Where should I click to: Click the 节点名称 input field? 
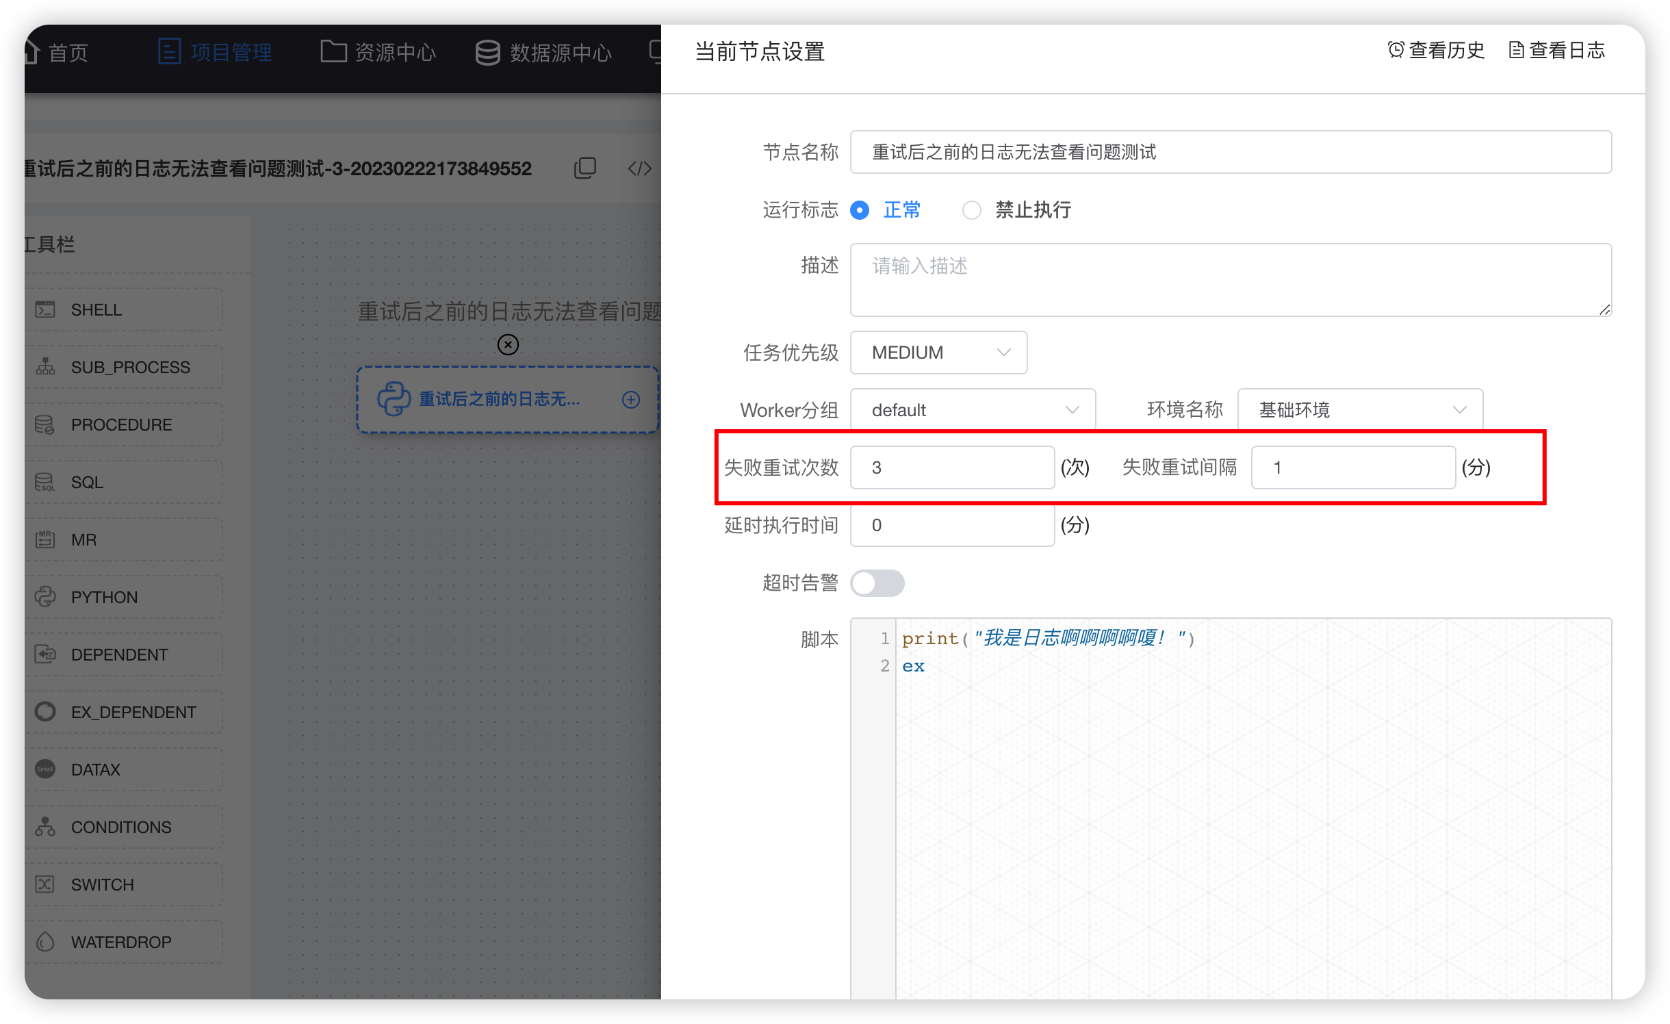coord(1231,152)
